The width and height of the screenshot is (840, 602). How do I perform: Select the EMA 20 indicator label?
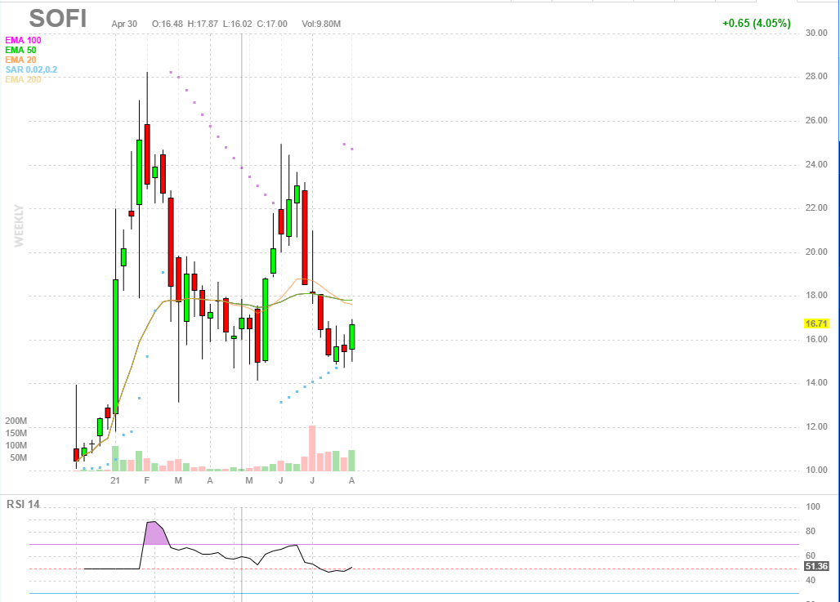pos(21,60)
